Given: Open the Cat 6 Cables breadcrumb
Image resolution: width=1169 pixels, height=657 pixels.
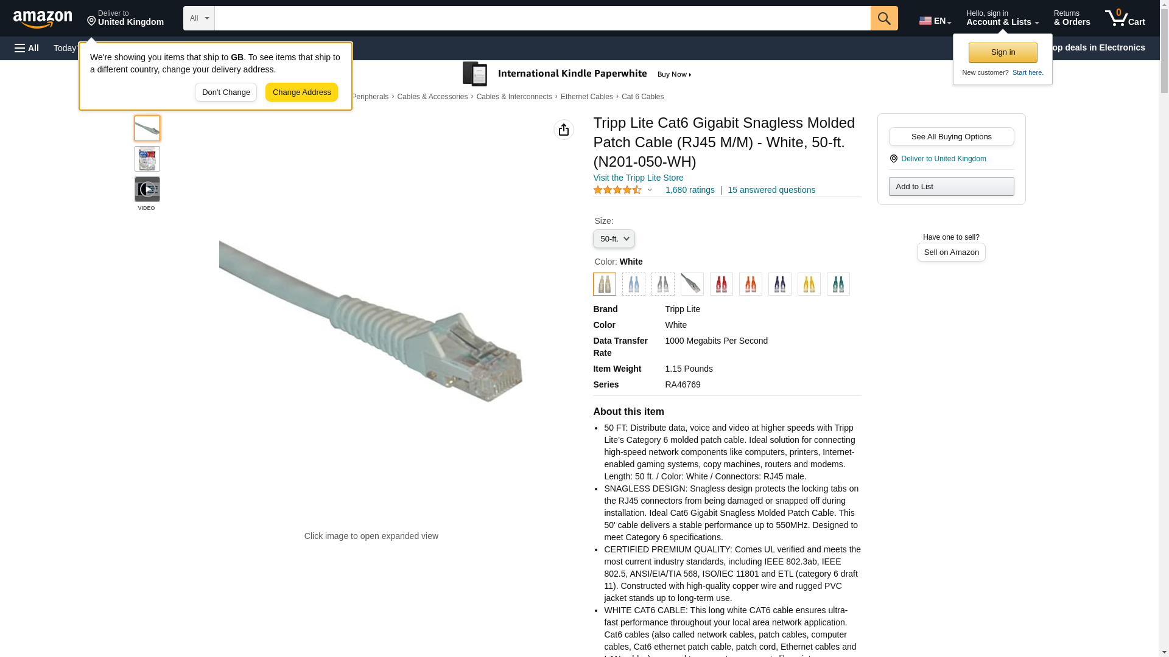Looking at the screenshot, I should (x=642, y=97).
